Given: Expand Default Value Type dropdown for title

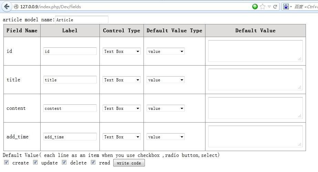Looking at the screenshot, I should (x=166, y=80).
